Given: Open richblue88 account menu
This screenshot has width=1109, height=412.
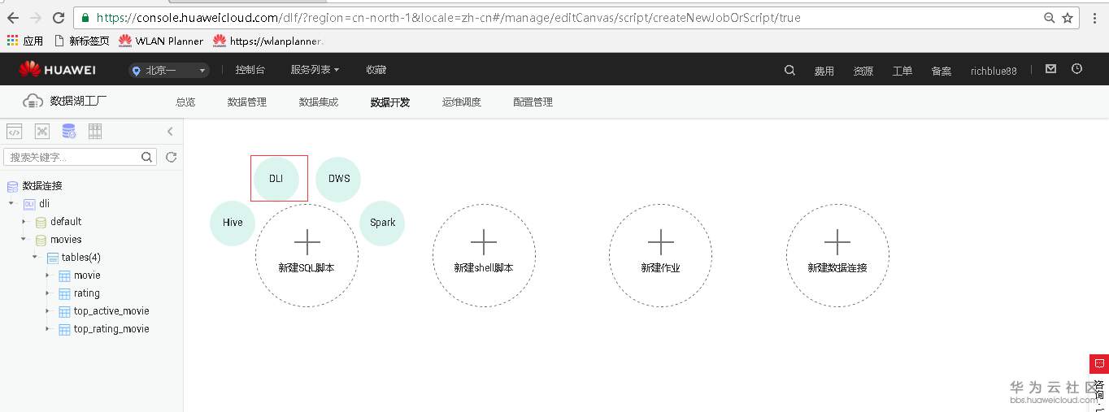Looking at the screenshot, I should click(994, 72).
